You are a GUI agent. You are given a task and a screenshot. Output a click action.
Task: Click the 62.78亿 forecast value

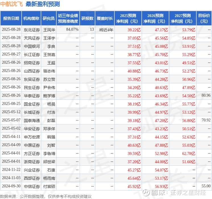189,154
